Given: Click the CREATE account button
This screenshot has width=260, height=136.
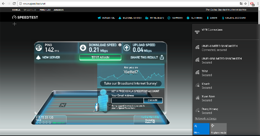Looking at the screenshot, I should click(153, 100).
